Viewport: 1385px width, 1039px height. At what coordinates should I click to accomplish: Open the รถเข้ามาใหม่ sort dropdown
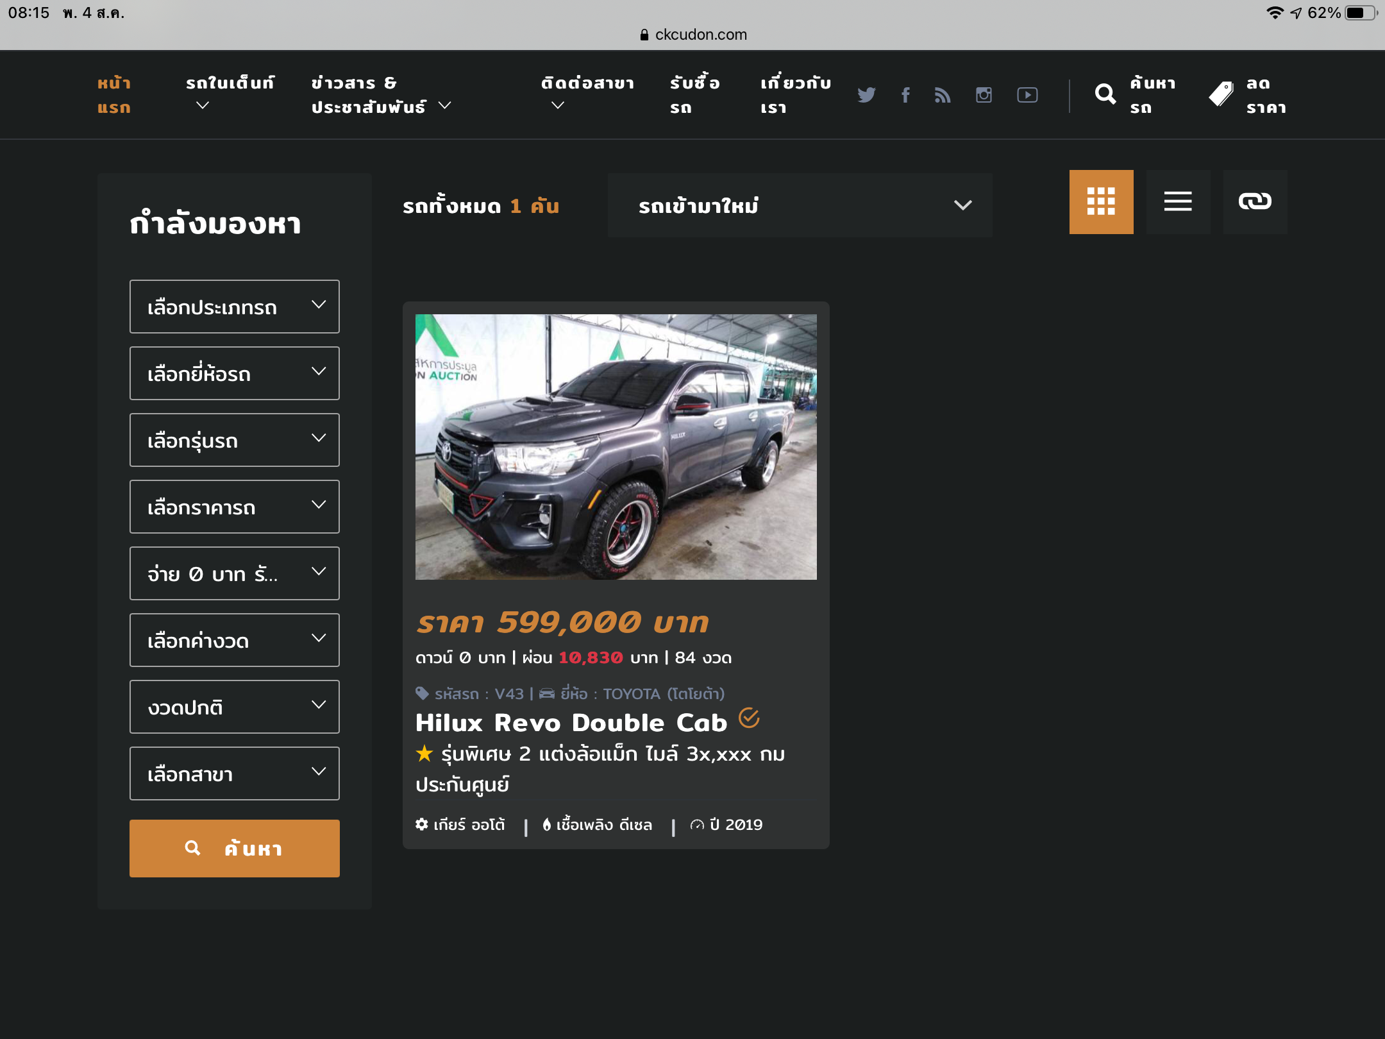click(x=800, y=205)
